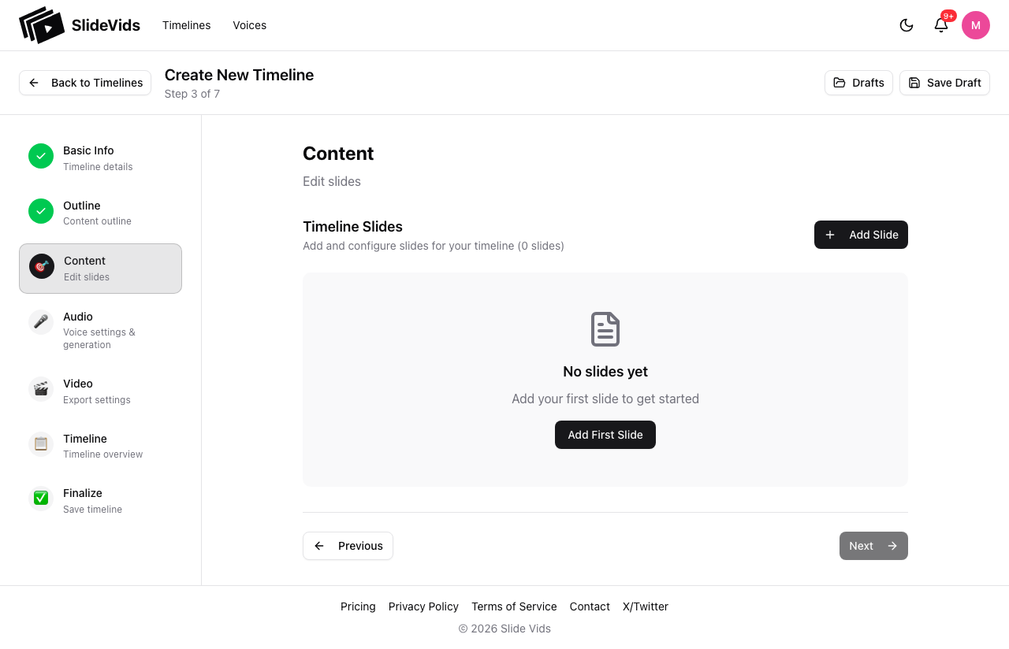1009x649 pixels.
Task: Click the green checkmark on Basic Info
Action: (41, 156)
